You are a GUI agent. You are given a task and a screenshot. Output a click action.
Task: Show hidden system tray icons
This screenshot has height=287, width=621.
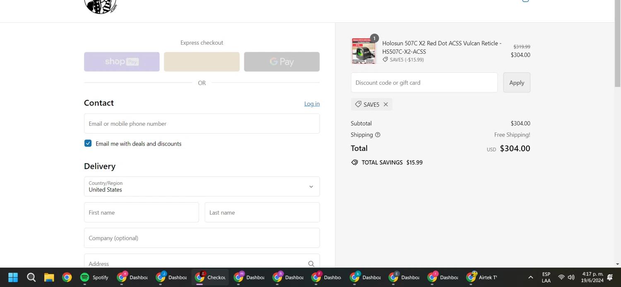point(530,277)
